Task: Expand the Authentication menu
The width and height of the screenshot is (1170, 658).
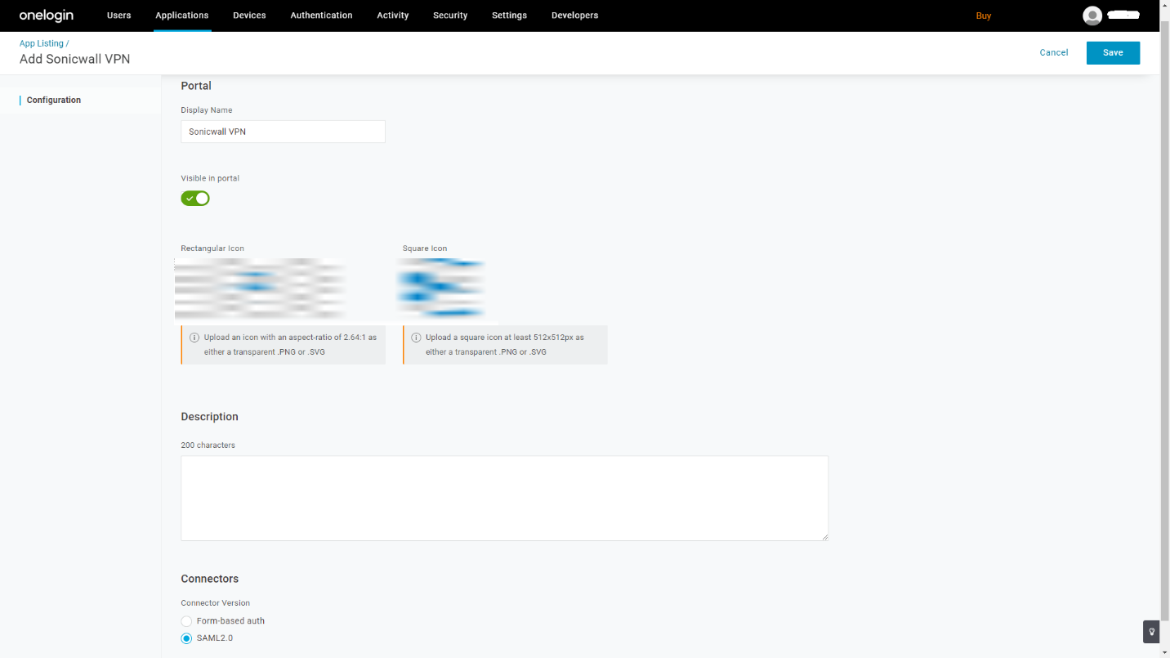Action: tap(321, 16)
